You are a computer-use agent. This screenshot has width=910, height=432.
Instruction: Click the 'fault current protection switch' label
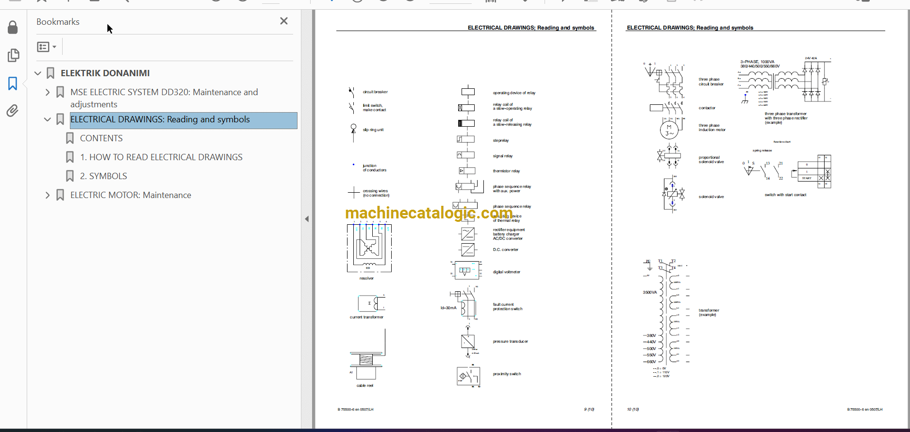[x=508, y=307]
